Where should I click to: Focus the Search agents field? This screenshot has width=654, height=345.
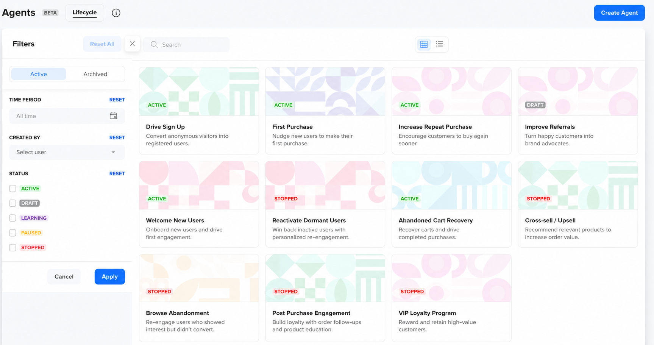186,44
